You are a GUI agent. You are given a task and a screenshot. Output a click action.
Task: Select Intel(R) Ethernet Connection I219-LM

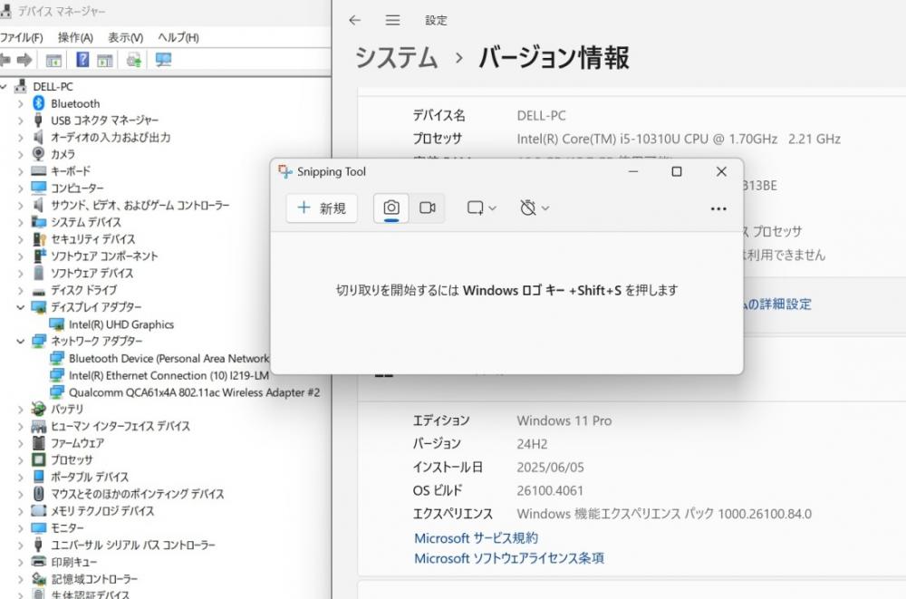coord(169,376)
